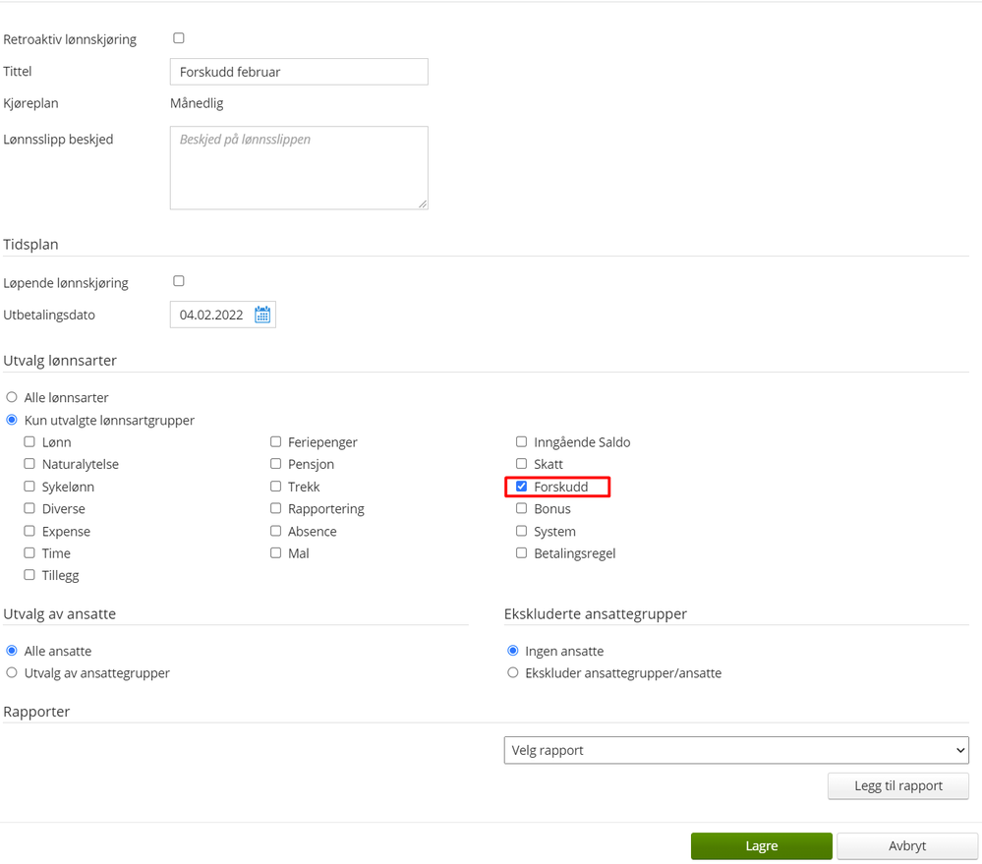Check the Lønn checkbox
This screenshot has width=982, height=864.
pyautogui.click(x=29, y=442)
